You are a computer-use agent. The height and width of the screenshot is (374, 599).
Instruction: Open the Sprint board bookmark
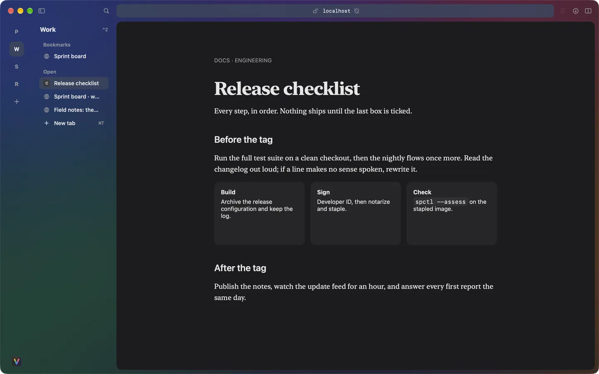coord(74,57)
